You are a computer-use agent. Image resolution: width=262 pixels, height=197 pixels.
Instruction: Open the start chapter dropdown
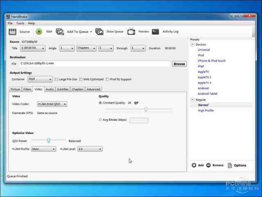[106, 48]
